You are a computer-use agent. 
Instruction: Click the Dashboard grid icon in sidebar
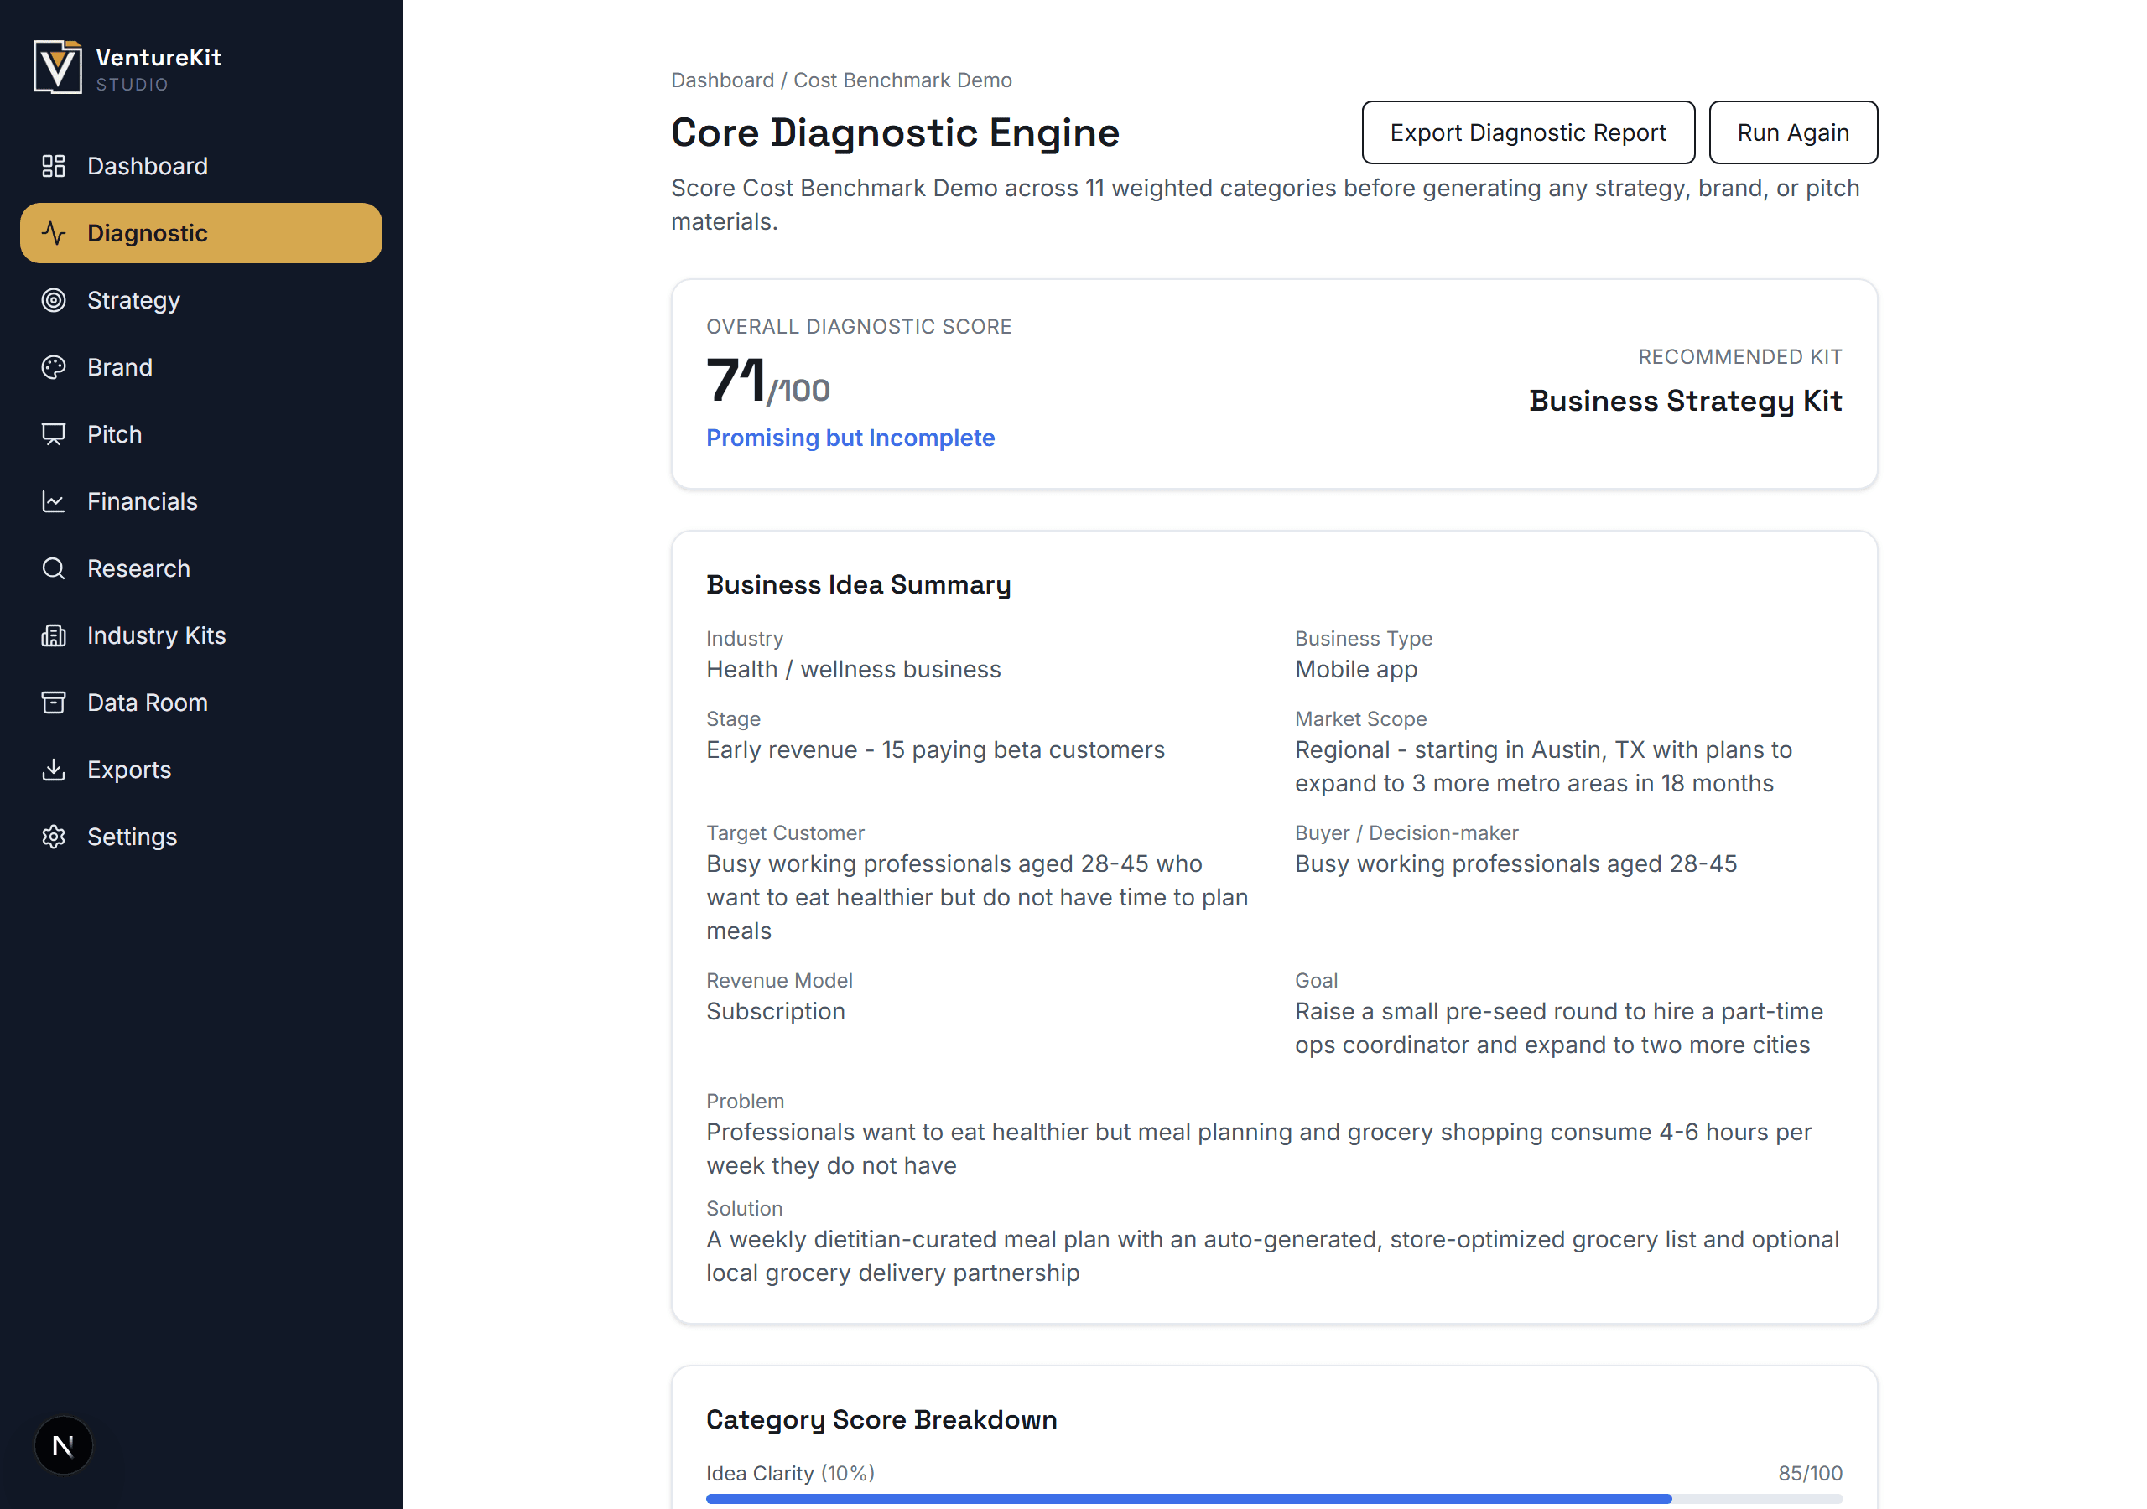[54, 167]
